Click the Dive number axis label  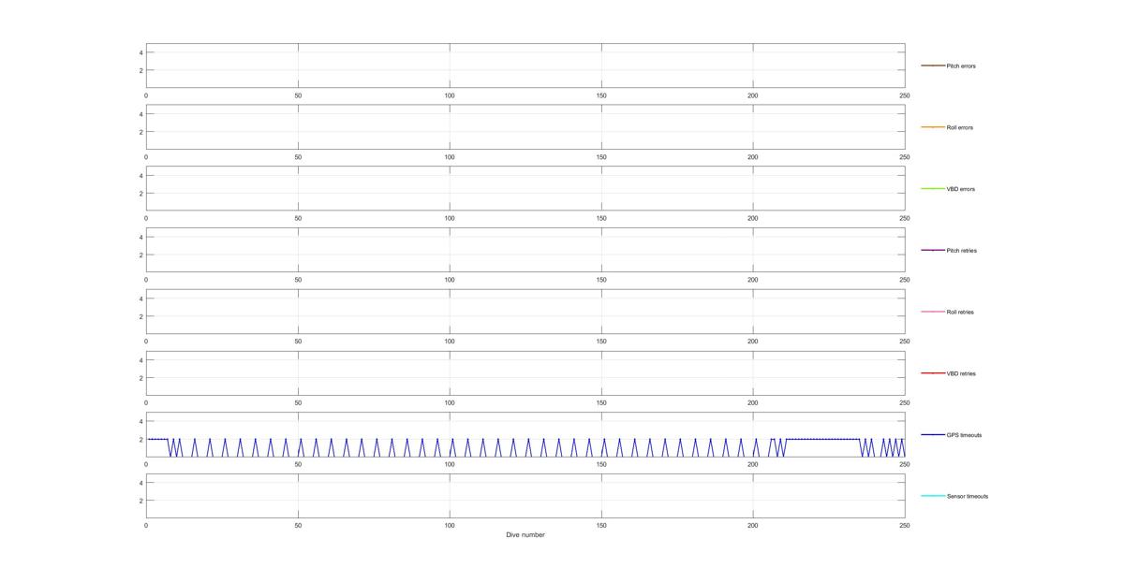coord(525,535)
